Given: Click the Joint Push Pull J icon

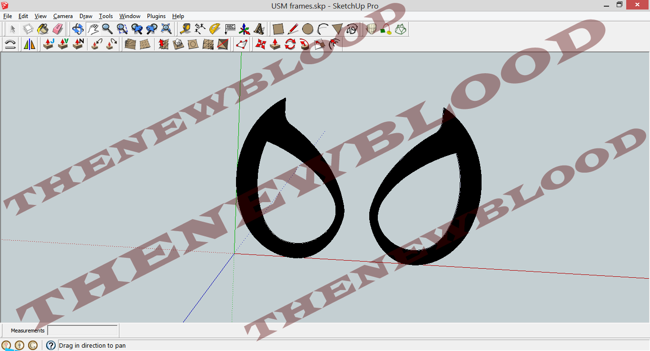Looking at the screenshot, I should coord(49,44).
